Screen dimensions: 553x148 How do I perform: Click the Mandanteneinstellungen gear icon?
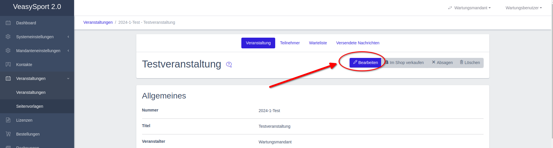8,51
